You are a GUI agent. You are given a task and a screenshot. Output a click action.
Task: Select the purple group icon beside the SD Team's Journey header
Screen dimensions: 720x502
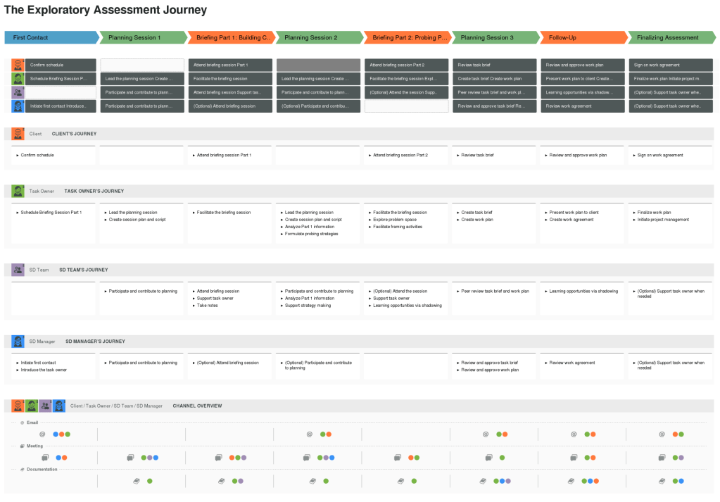(x=18, y=270)
